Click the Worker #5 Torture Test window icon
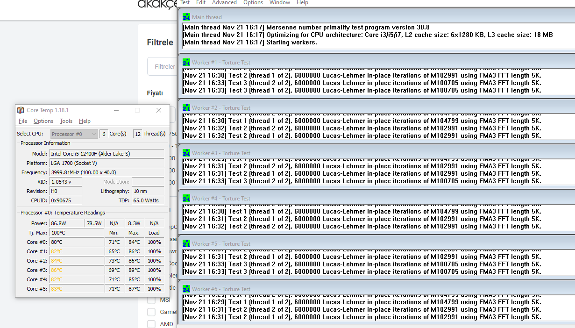This screenshot has width=575, height=328. coord(186,243)
